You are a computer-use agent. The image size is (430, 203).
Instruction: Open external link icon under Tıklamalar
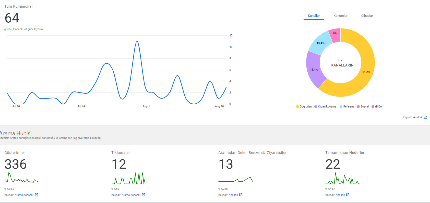144,195
